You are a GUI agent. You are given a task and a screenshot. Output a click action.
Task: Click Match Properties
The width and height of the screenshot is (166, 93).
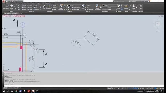pos(97,7)
